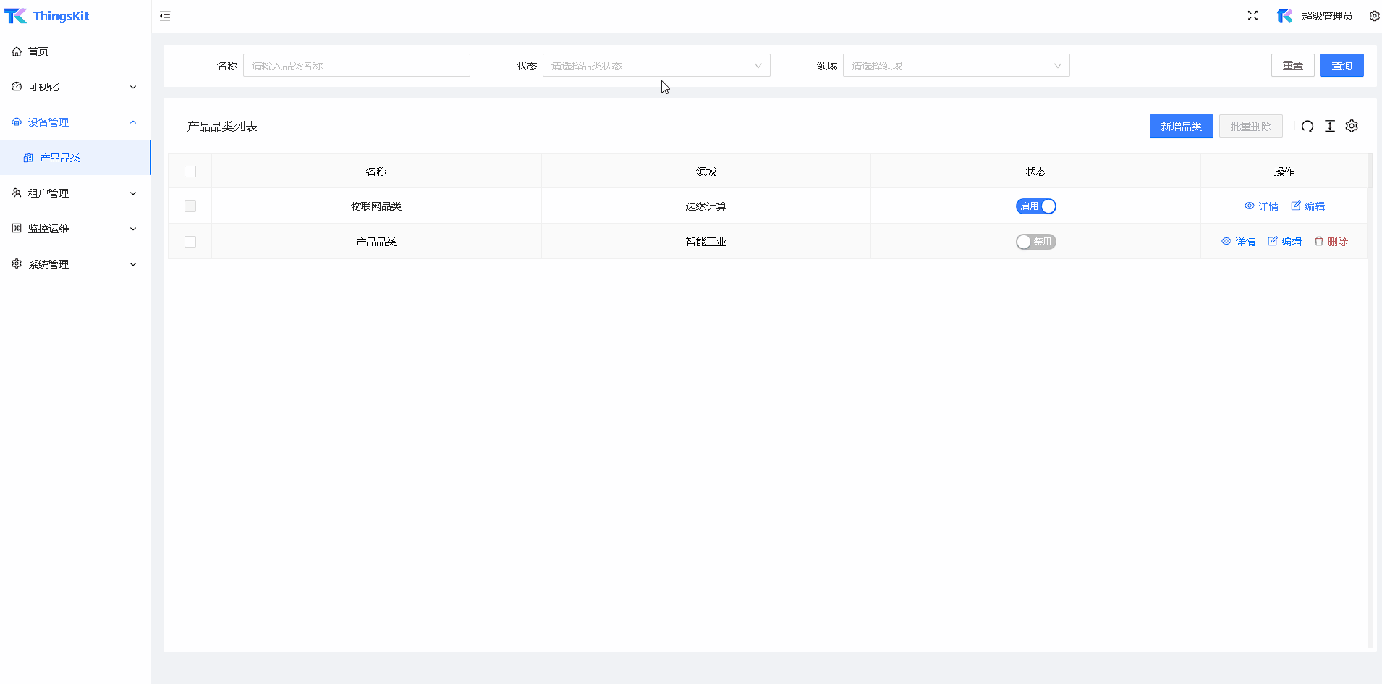Screen dimensions: 1382x684
Task: Select the 产品品类 row checkbox
Action: 190,242
